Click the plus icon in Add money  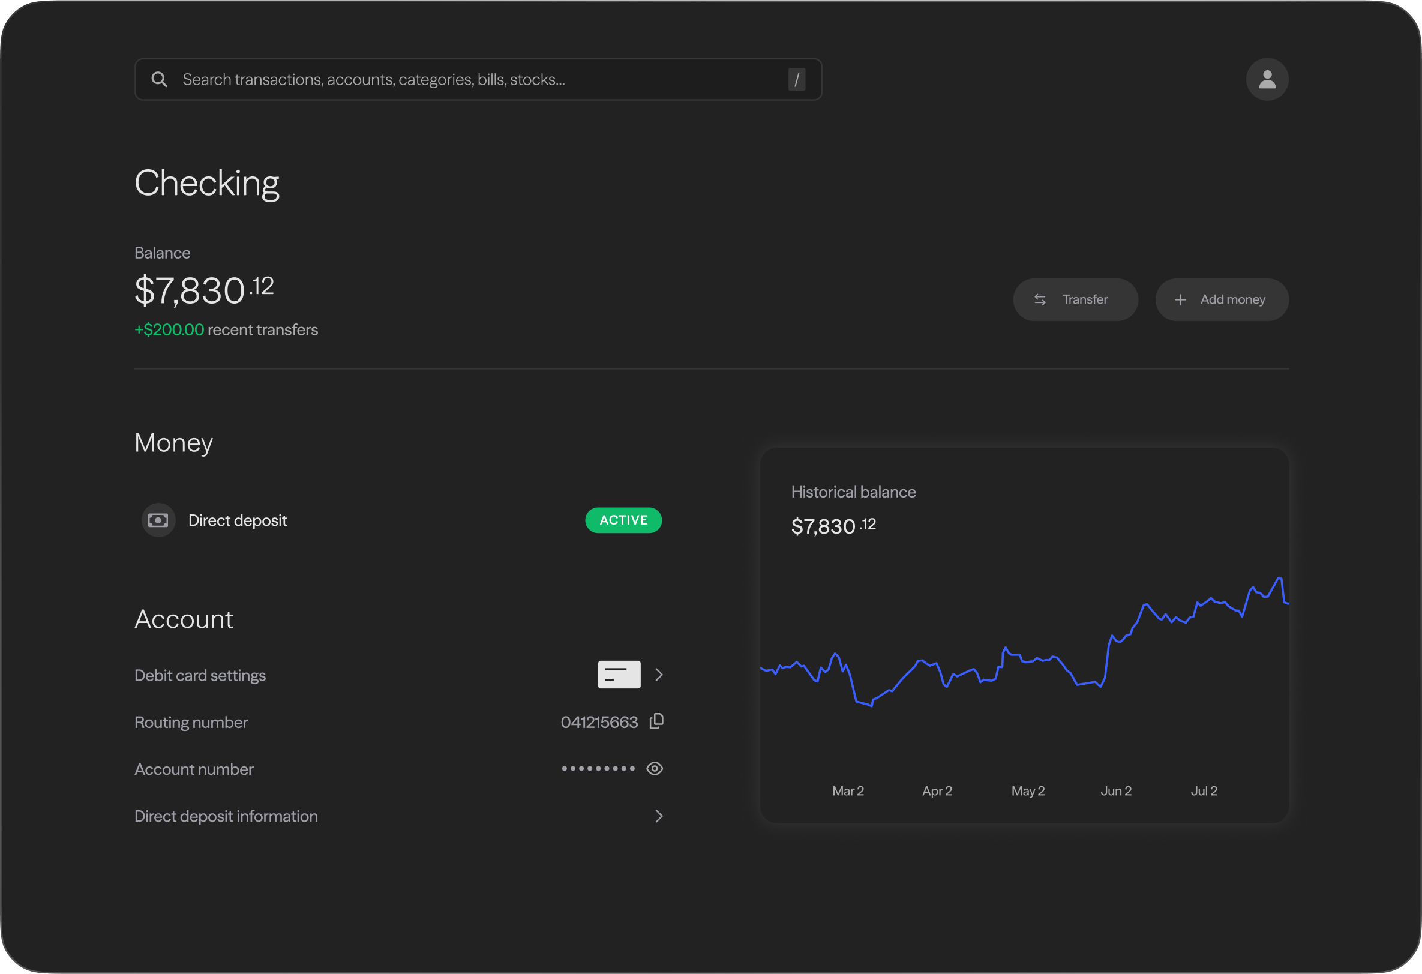pos(1180,300)
